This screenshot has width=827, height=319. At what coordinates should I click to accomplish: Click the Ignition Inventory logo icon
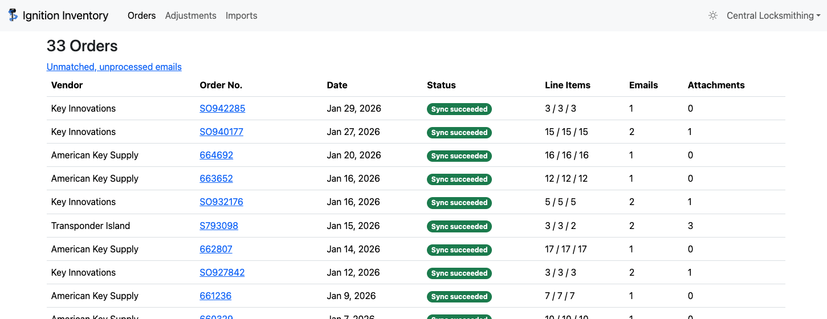[13, 15]
